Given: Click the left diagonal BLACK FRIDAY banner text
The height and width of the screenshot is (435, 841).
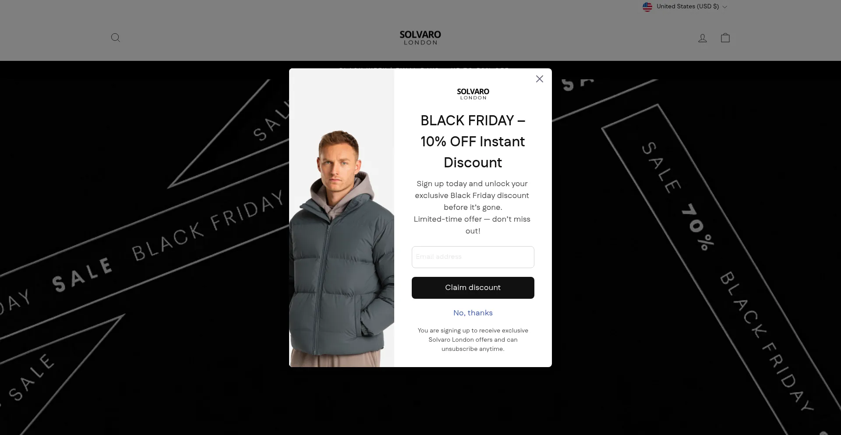Looking at the screenshot, I should (208, 226).
